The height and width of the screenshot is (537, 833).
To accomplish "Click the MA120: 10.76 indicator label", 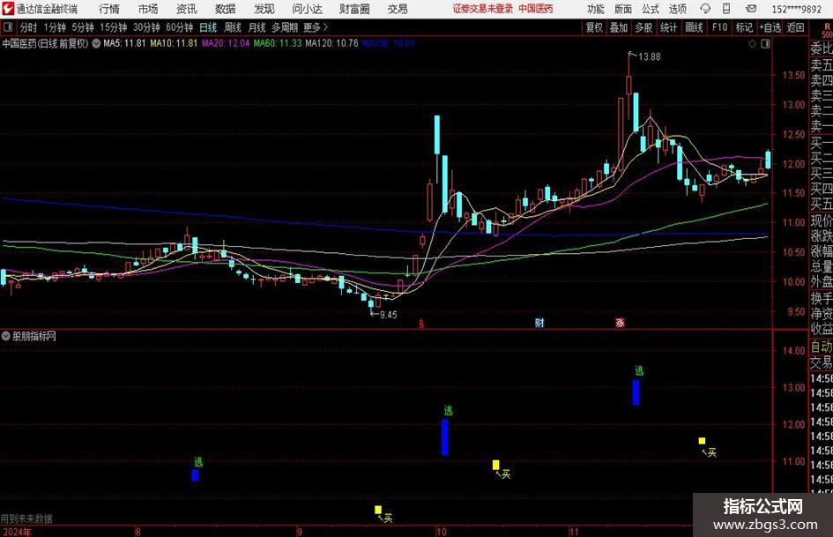I will pos(332,43).
